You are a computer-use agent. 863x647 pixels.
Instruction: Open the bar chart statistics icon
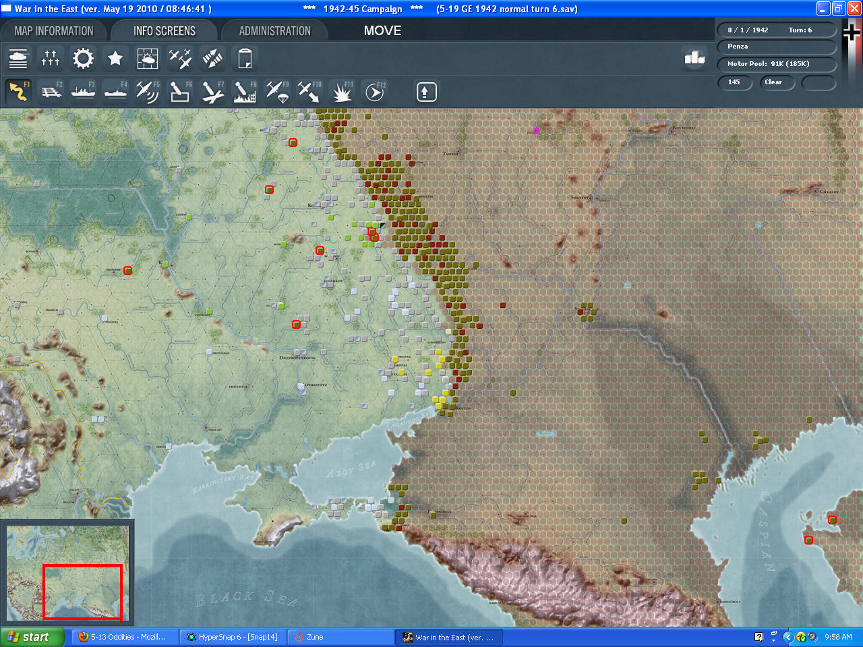click(694, 58)
